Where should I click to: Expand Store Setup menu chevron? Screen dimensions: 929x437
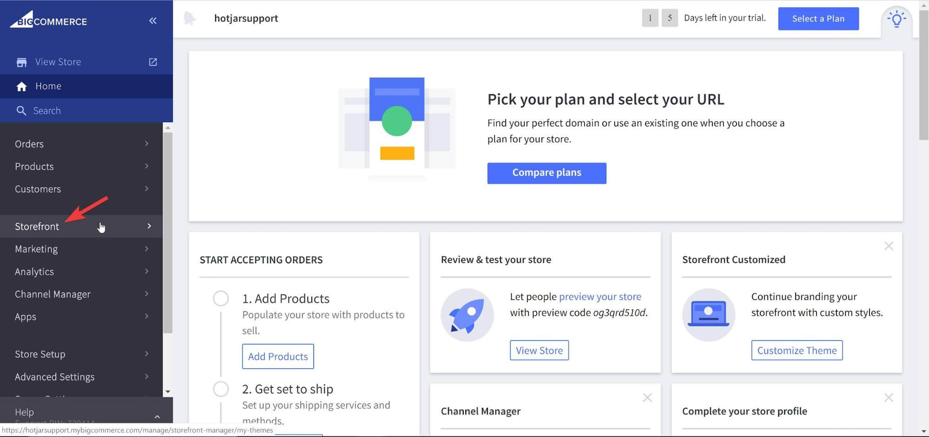tap(146, 353)
